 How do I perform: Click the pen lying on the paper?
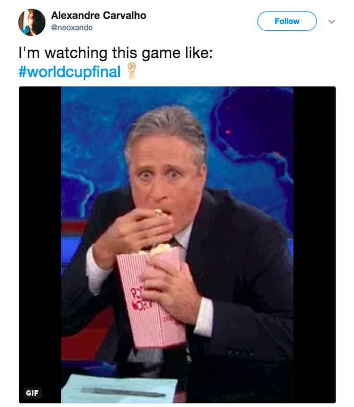coord(123,392)
